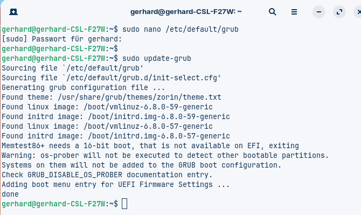Click the zorin theme.txt path
This screenshot has width=361, height=215.
click(x=140, y=97)
